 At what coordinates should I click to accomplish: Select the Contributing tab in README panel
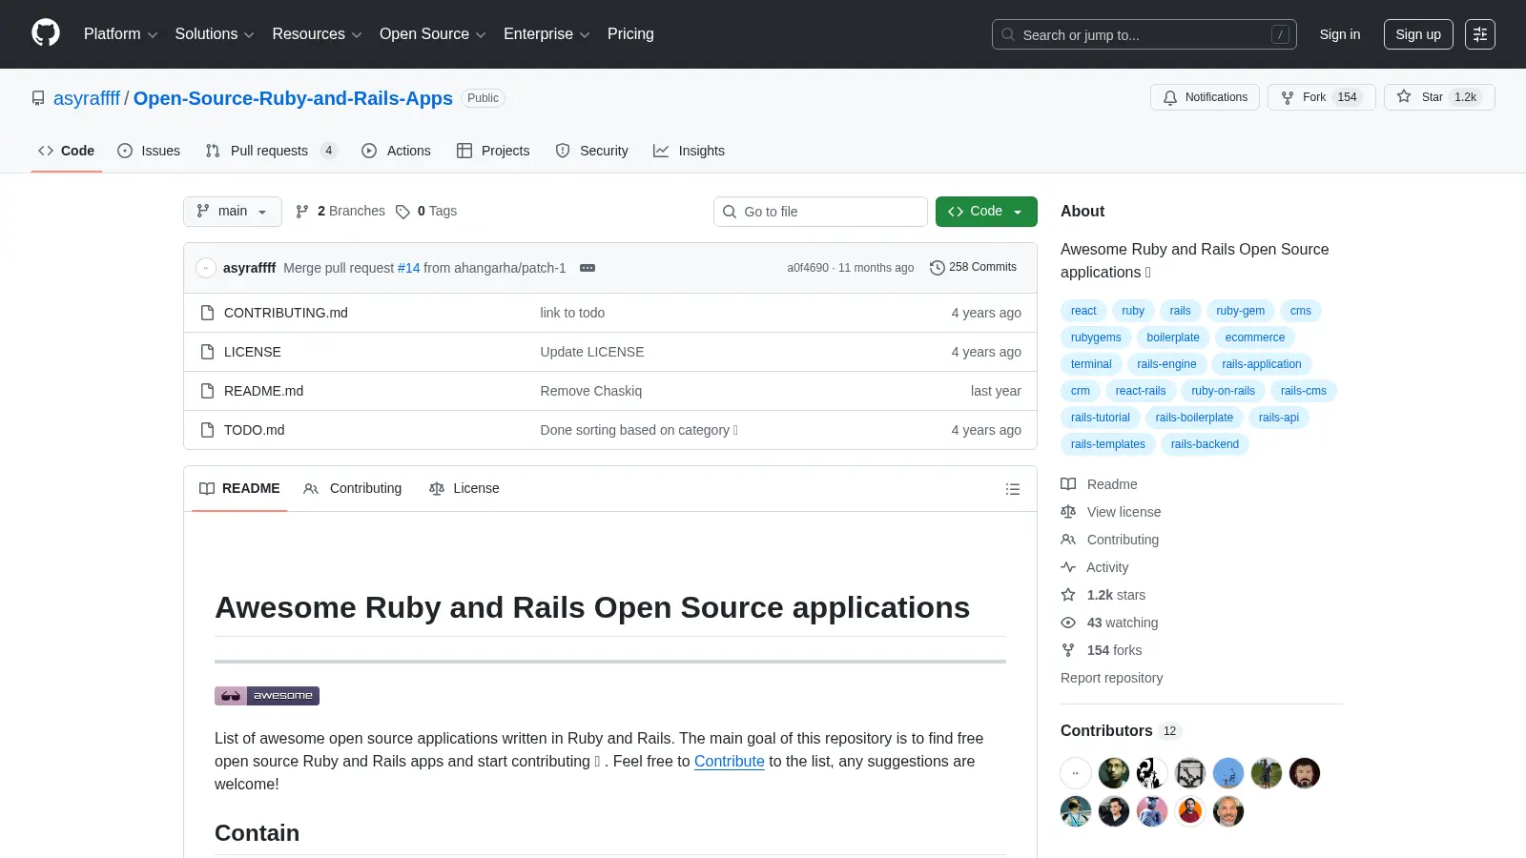tap(353, 489)
